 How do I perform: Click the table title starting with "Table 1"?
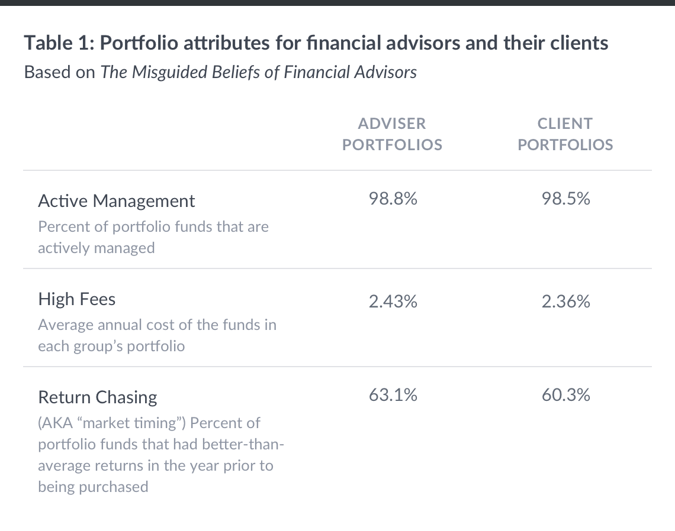click(316, 43)
